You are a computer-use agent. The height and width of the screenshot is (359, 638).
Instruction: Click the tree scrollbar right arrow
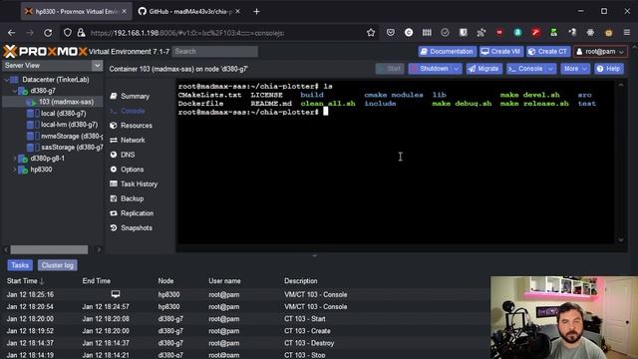[x=99, y=249]
